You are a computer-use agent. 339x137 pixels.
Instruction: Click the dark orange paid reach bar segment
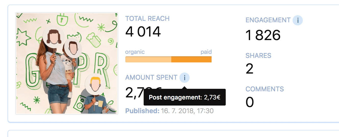tap(191, 59)
